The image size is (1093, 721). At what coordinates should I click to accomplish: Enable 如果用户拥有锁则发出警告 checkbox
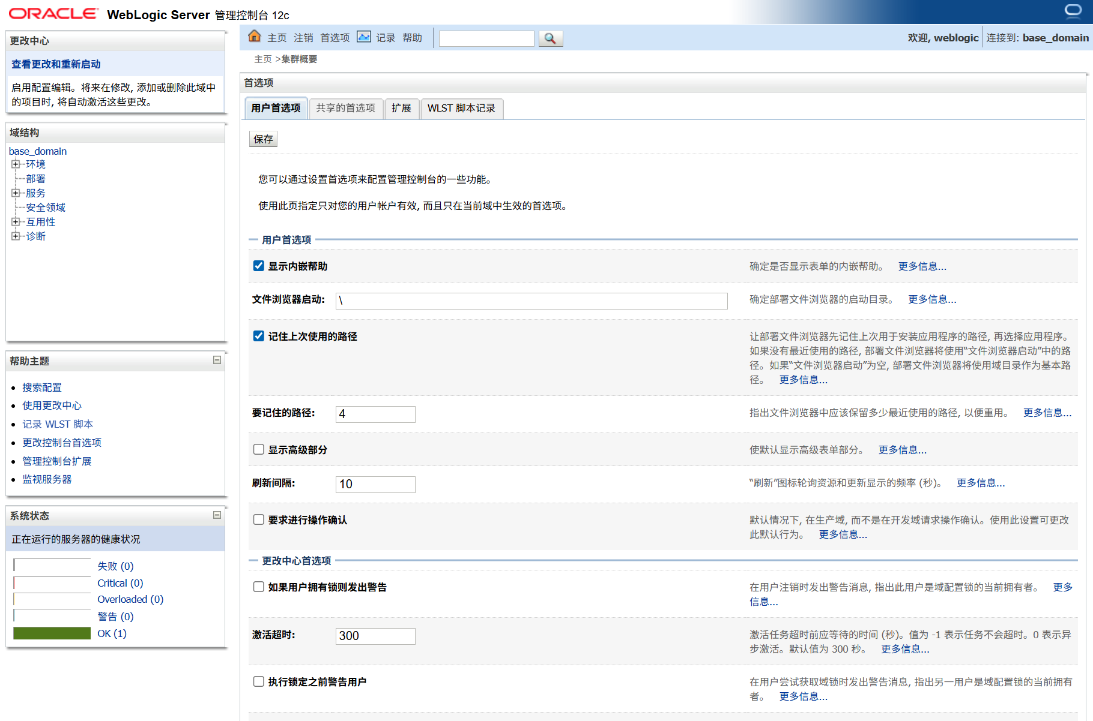259,587
